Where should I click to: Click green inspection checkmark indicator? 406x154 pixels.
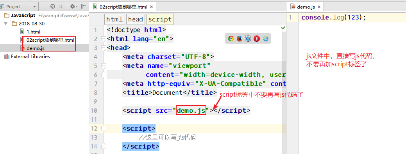tap(283, 28)
